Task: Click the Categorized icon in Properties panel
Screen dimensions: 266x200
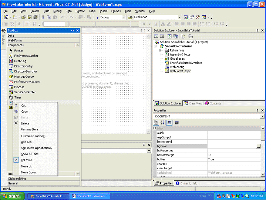Action: 156,123
